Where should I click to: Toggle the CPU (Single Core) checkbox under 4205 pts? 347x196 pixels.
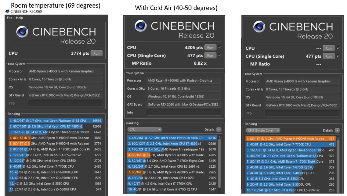(220, 55)
